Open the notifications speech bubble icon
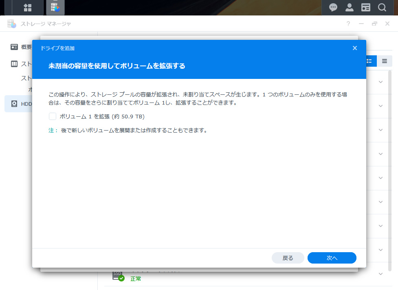The width and height of the screenshot is (398, 290). (333, 7)
